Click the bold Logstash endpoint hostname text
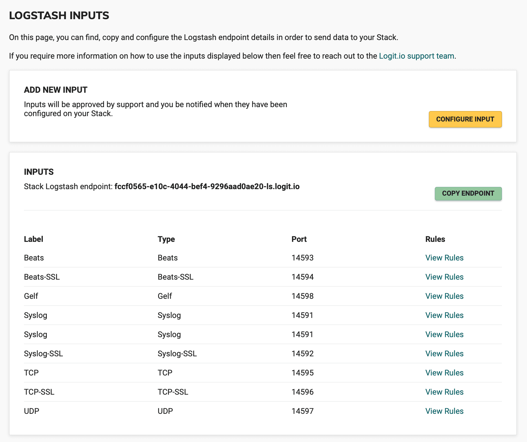The width and height of the screenshot is (527, 442). pyautogui.click(x=207, y=187)
